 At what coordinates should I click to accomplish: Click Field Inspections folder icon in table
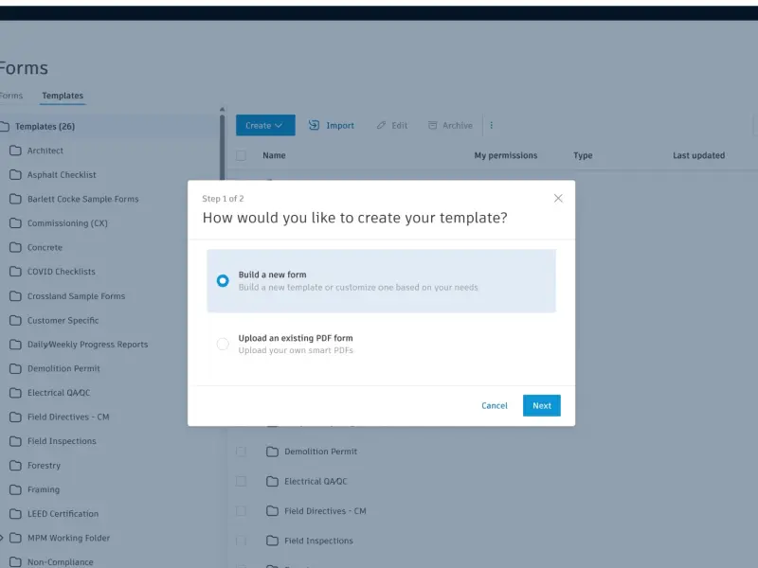[x=272, y=541]
